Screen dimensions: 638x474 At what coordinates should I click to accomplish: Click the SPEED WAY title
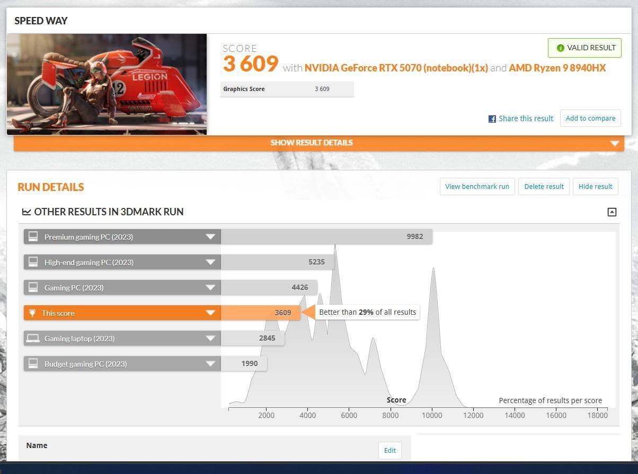click(41, 21)
